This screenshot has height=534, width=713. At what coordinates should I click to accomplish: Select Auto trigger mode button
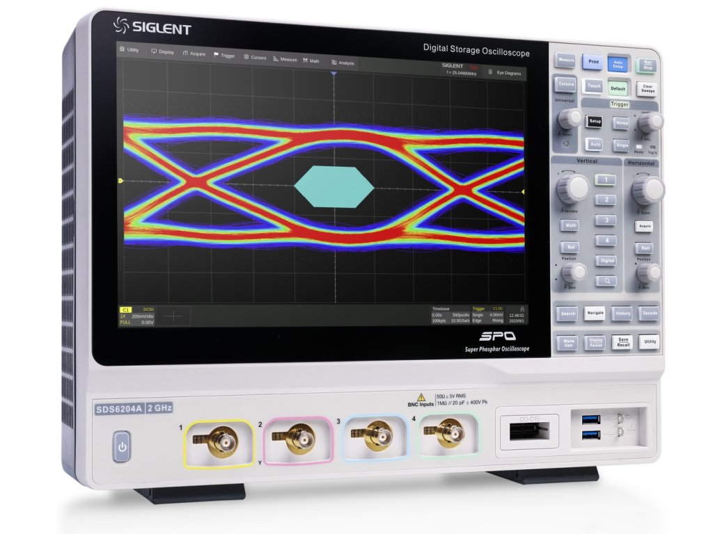595,145
